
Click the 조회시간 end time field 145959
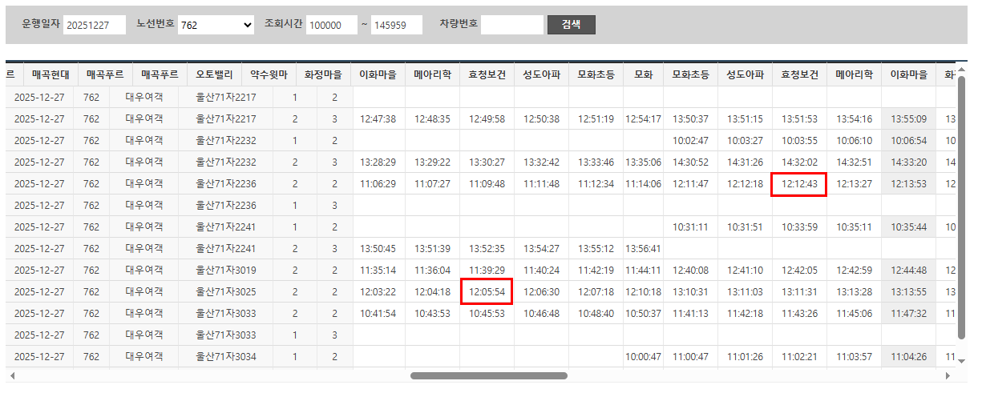[x=396, y=26]
